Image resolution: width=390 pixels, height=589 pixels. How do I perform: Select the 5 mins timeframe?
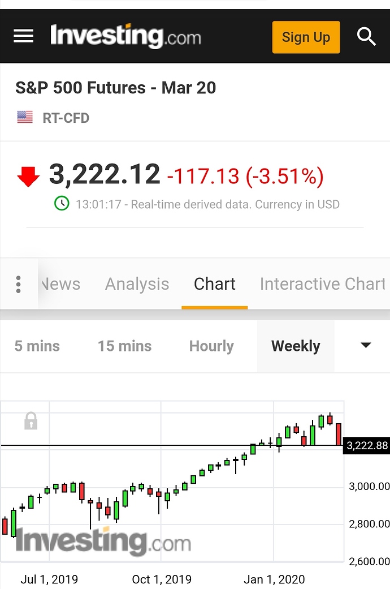(x=37, y=346)
